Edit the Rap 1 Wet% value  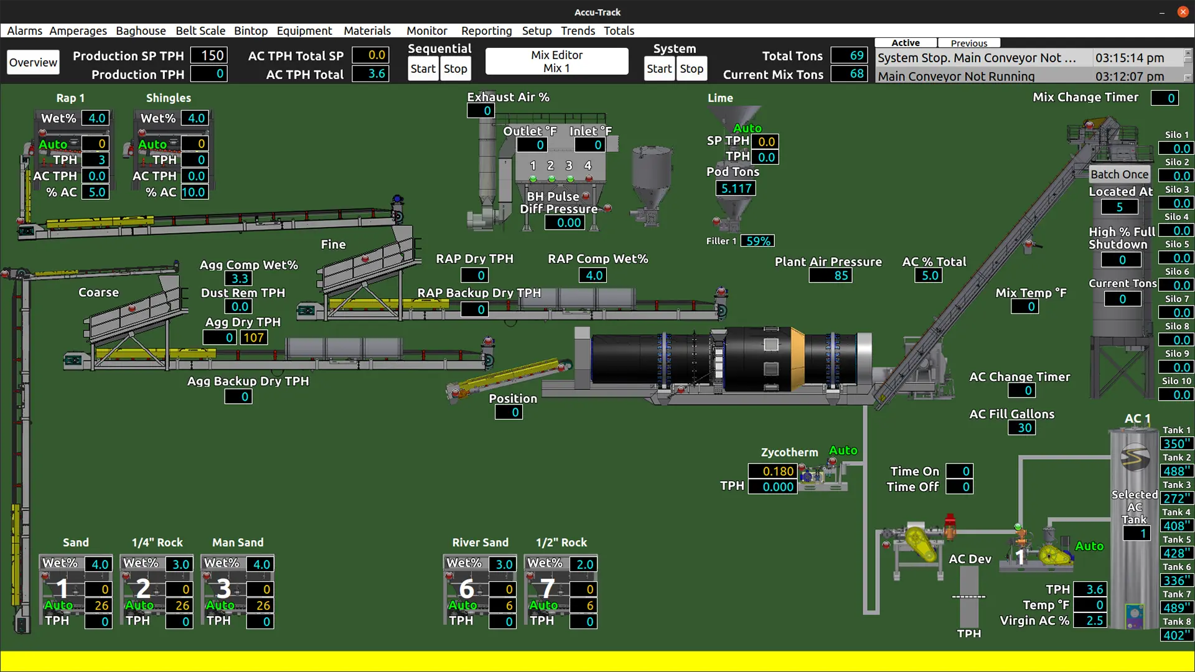(95, 118)
